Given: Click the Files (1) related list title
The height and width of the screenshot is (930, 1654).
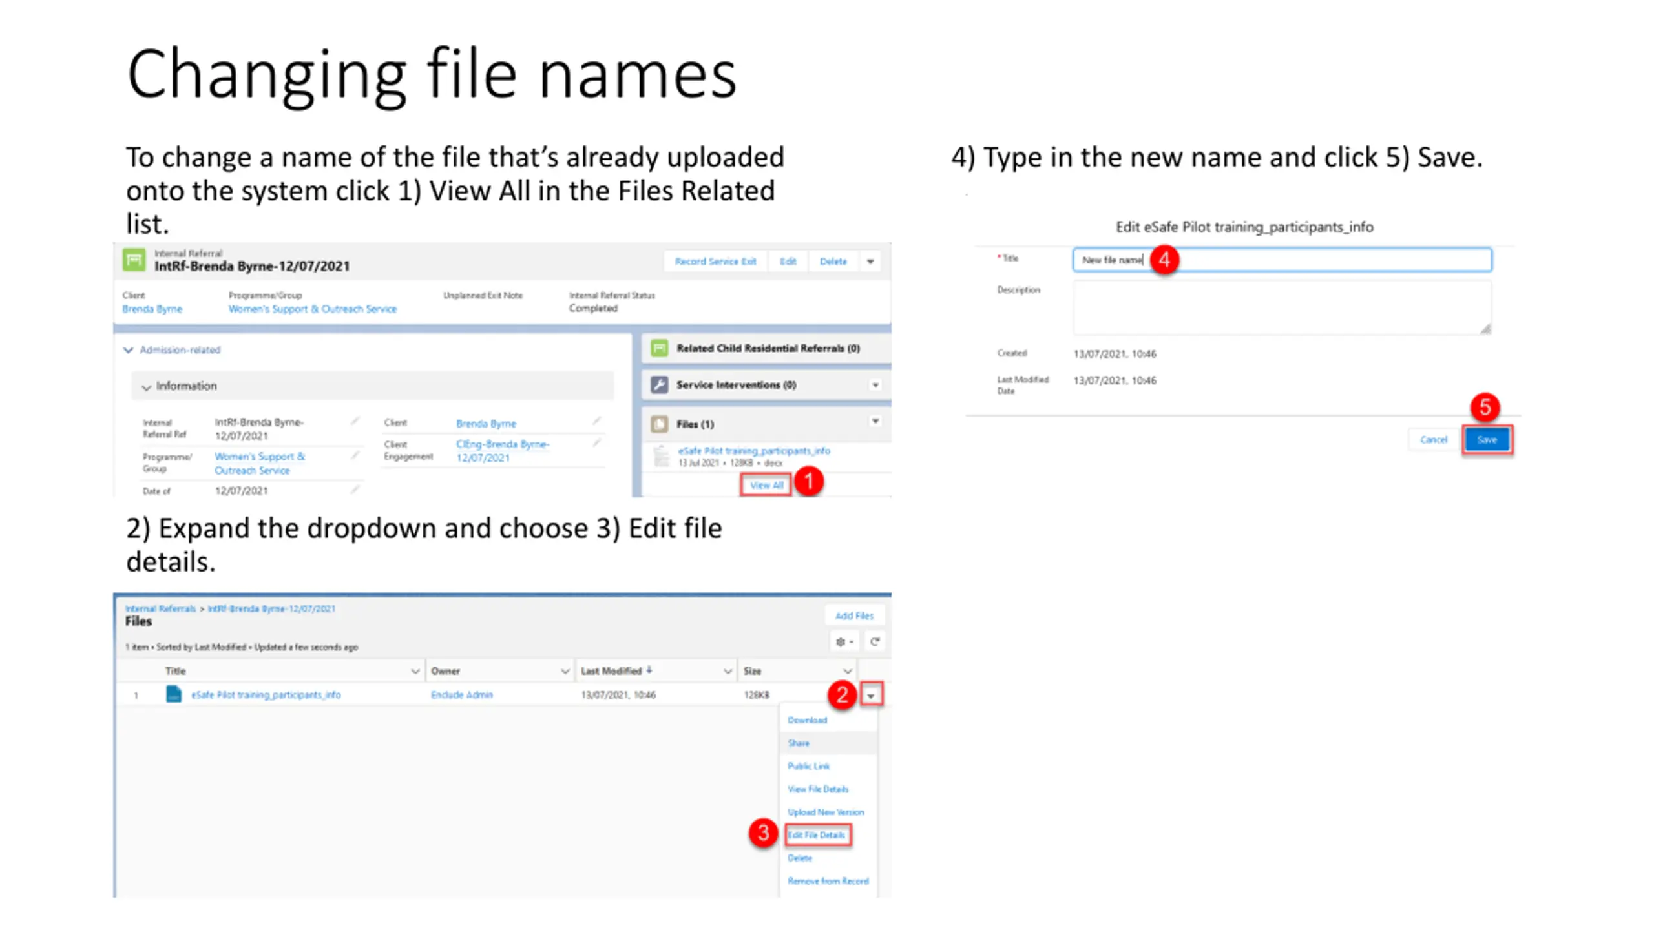Looking at the screenshot, I should click(695, 424).
